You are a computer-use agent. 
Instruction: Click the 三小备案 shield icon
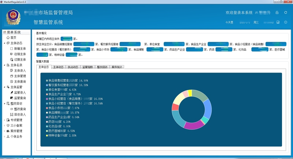tap(8, 126)
